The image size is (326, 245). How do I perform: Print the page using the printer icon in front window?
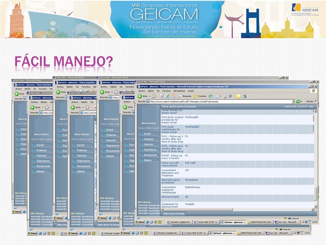click(224, 96)
